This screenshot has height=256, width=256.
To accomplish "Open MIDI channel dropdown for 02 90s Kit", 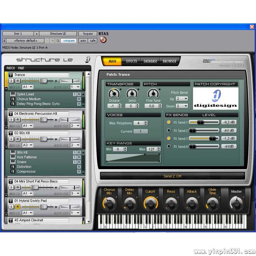I will coord(27,145).
